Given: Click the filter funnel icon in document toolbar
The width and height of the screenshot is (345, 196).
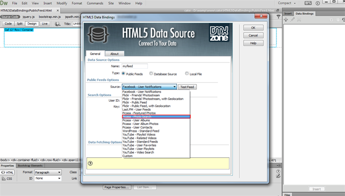Looking at the screenshot, I should click(x=278, y=16).
